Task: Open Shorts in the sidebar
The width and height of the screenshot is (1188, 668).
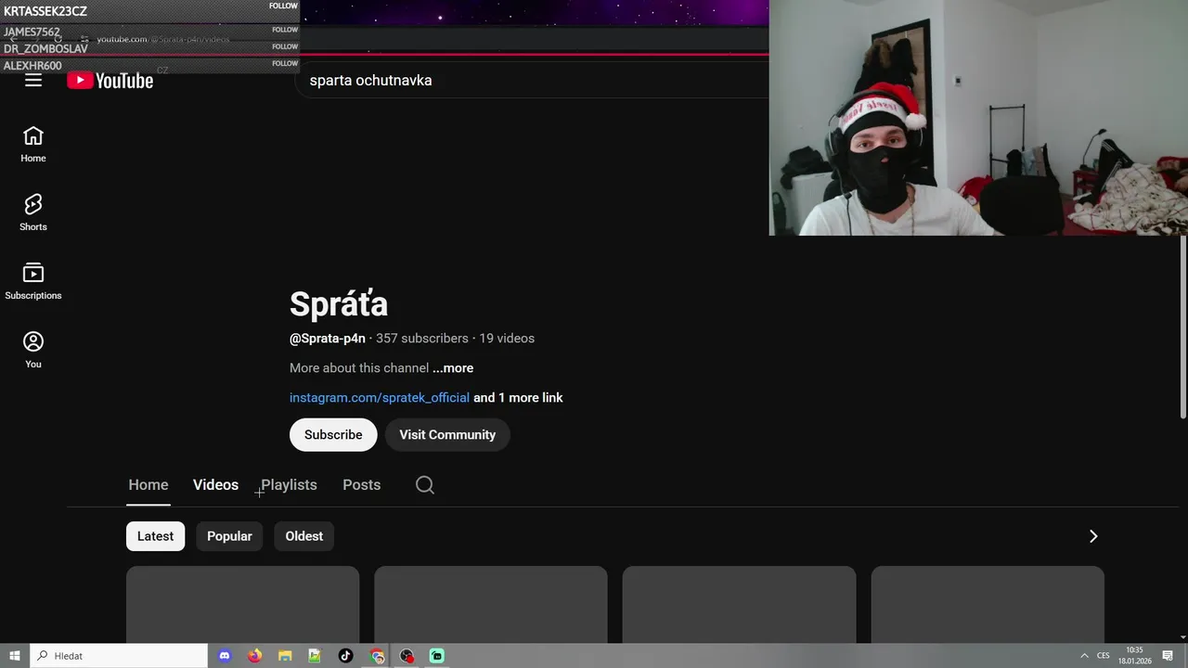Action: 33,213
